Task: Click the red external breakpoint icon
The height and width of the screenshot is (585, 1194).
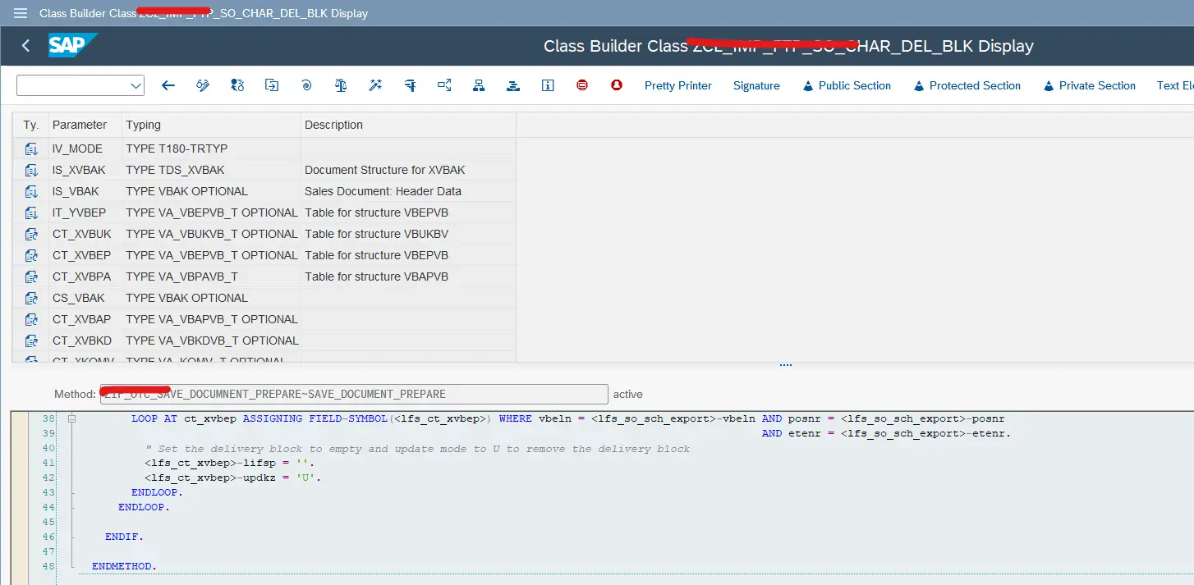Action: [x=617, y=85]
